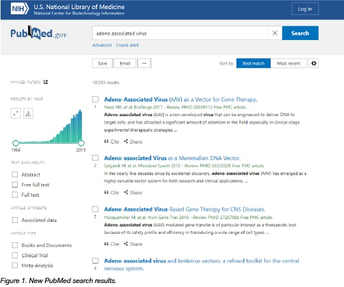344x287 pixels.
Task: Clear the search box with X
Action: 275,33
